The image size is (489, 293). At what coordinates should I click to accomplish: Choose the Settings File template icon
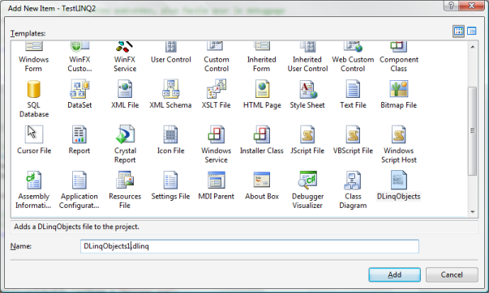pyautogui.click(x=170, y=180)
